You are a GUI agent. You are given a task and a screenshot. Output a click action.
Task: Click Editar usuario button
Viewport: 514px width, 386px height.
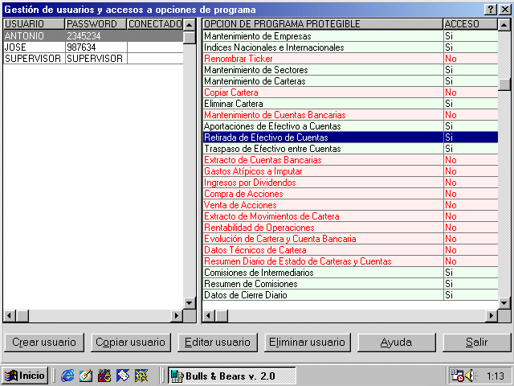(x=218, y=343)
